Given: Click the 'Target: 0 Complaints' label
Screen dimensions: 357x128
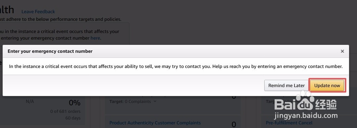Looking at the screenshot, I should [130, 101].
